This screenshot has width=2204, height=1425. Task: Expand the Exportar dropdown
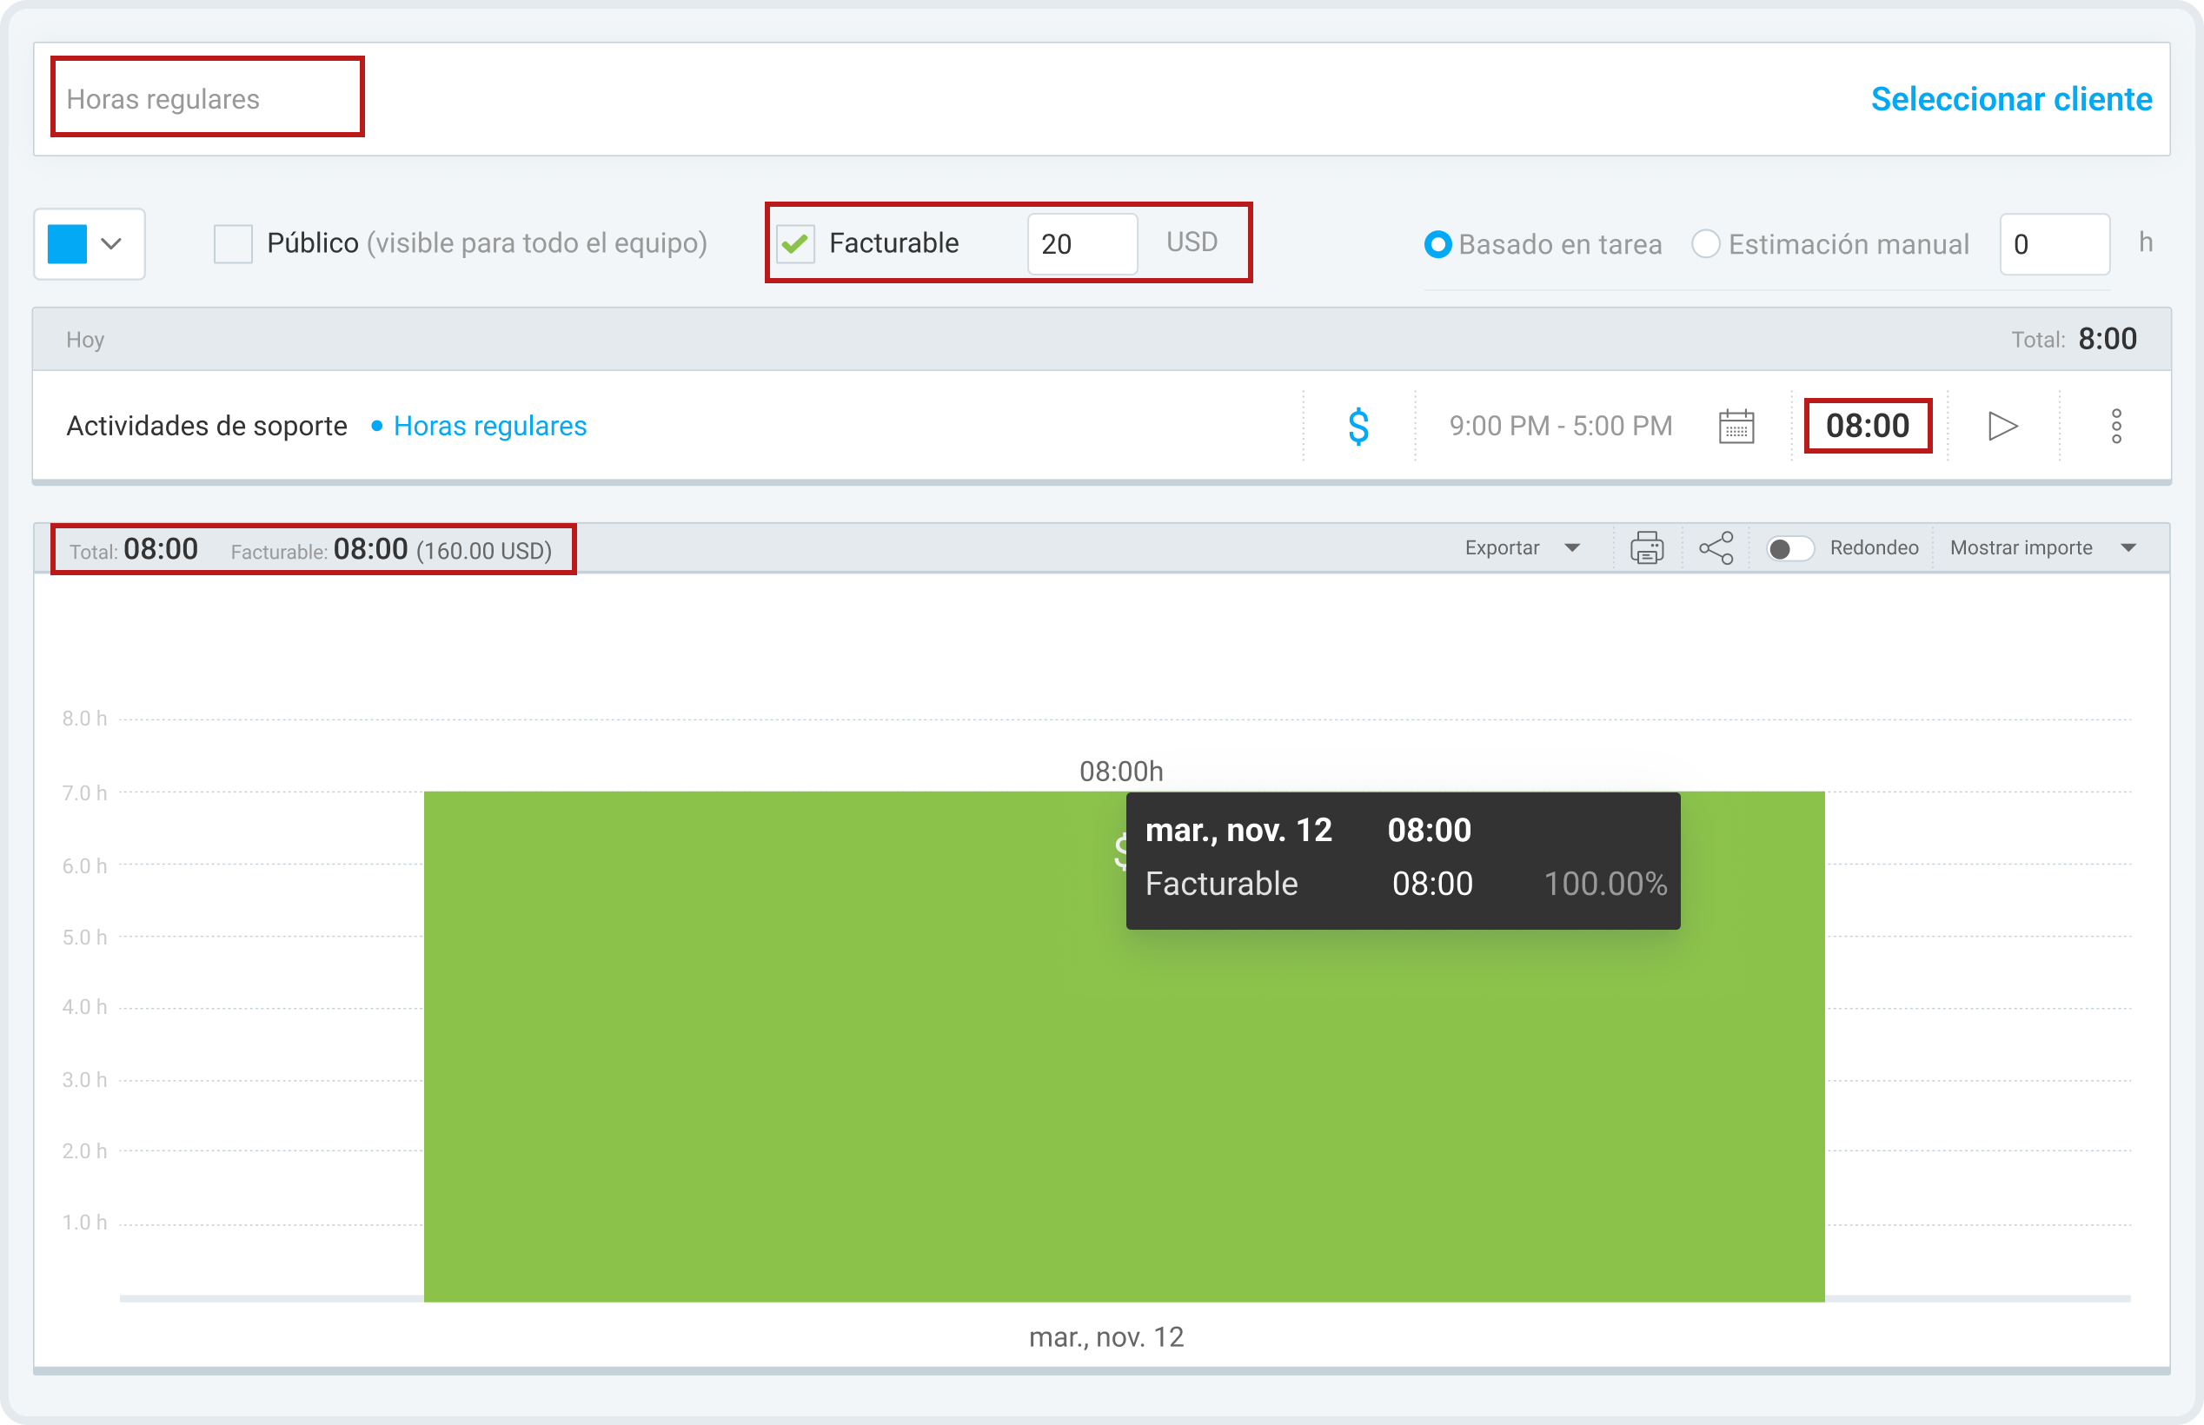click(1521, 547)
